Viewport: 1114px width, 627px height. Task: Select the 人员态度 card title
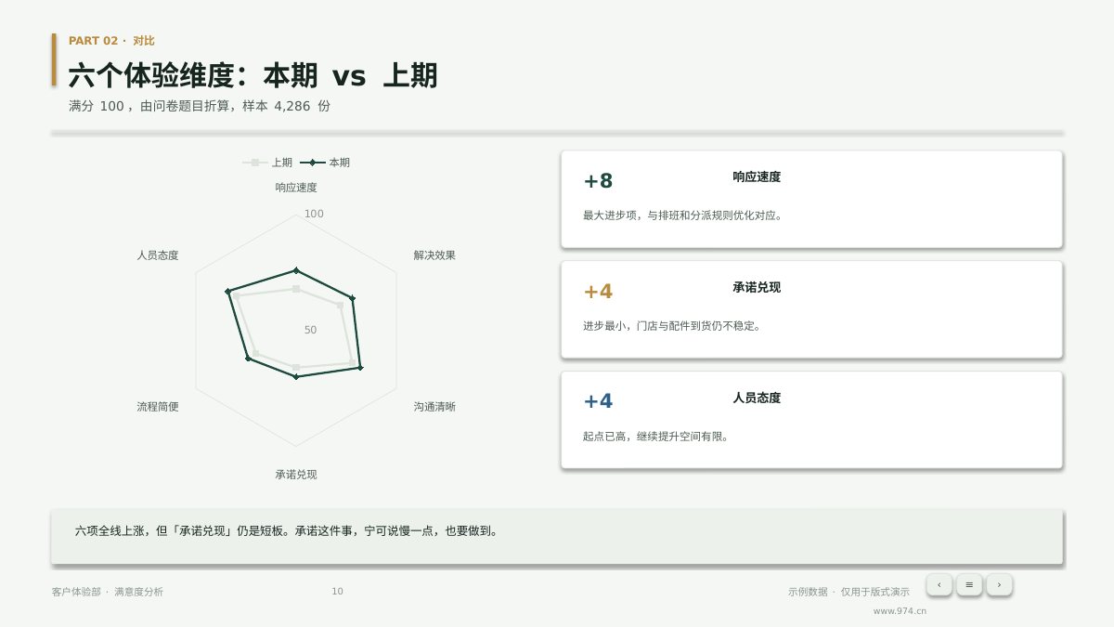757,398
